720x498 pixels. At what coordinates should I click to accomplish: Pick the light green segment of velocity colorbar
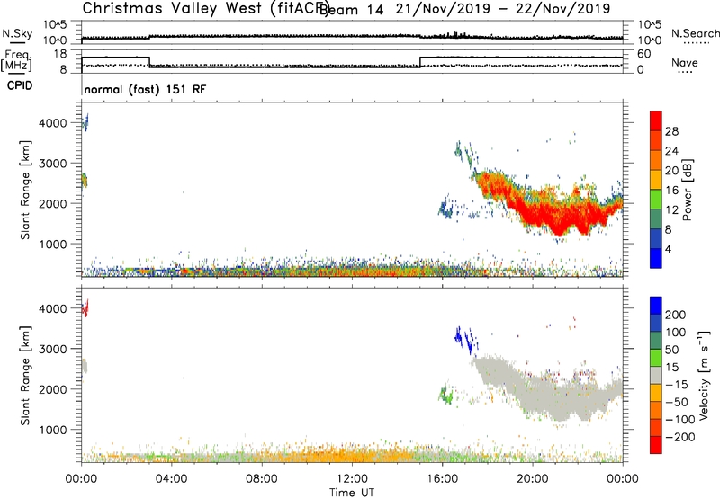pos(656,358)
